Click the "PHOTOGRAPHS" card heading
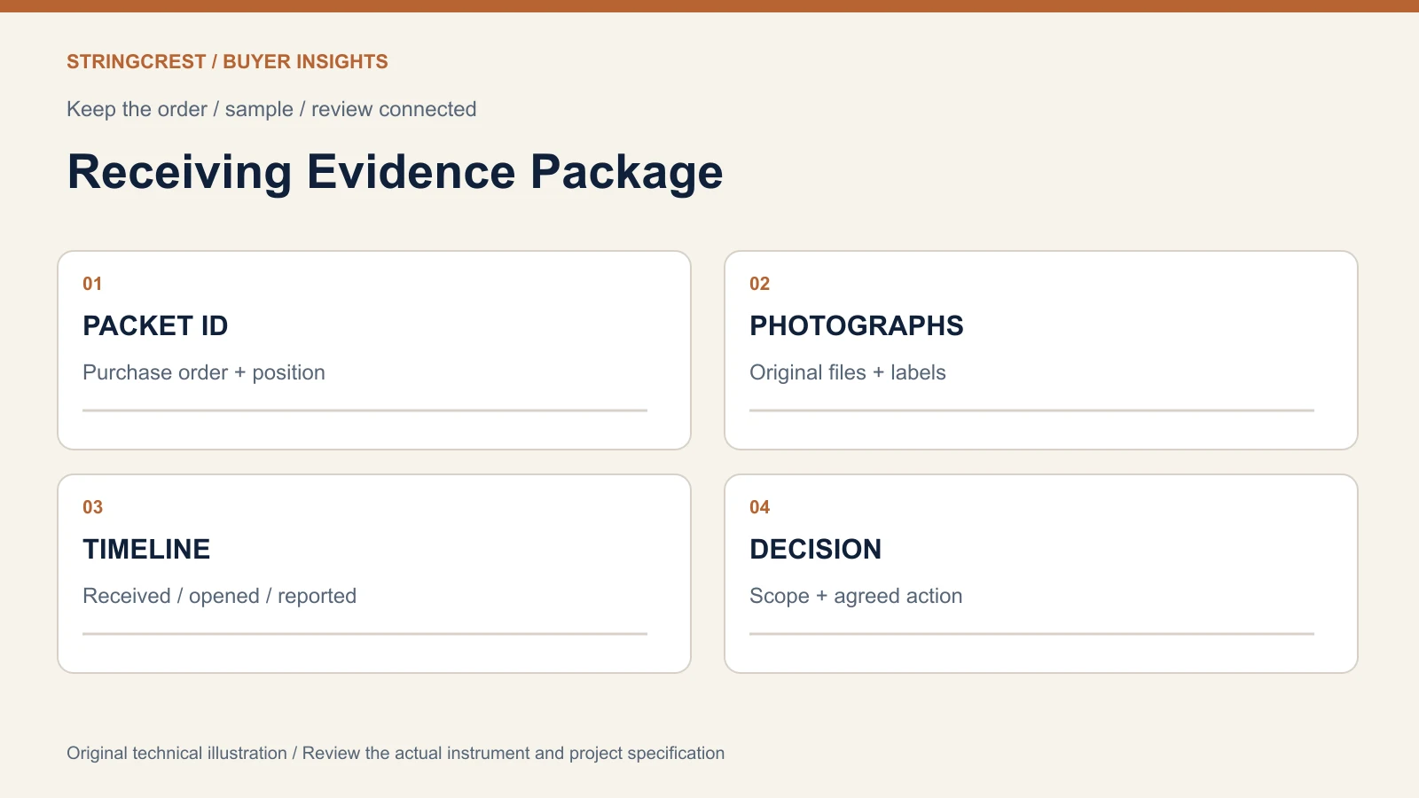This screenshot has height=798, width=1419. [x=856, y=326]
